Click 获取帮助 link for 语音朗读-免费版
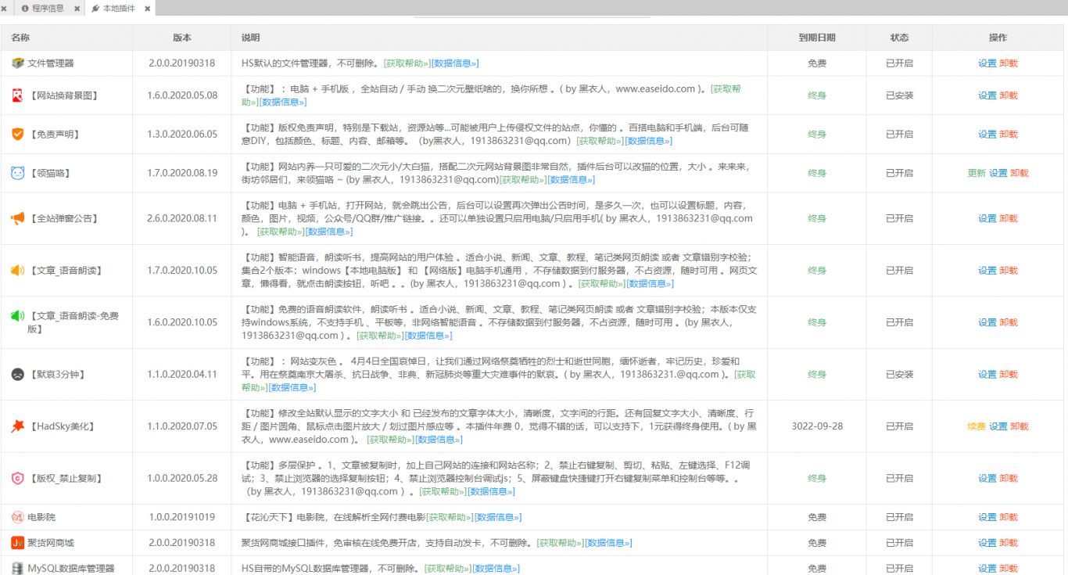The height and width of the screenshot is (575, 1068). coord(380,336)
